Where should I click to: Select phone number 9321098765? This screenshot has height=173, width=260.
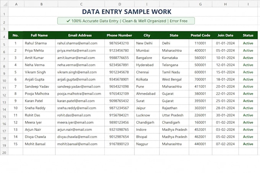pyautogui.click(x=119, y=129)
